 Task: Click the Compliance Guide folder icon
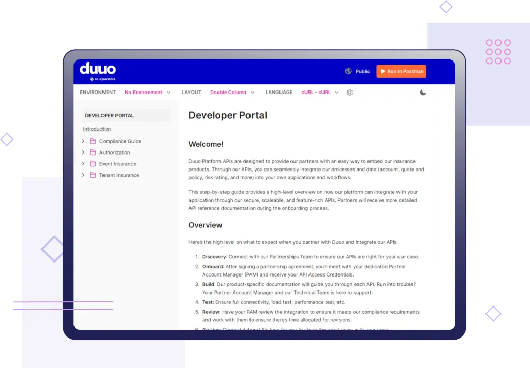coord(93,141)
